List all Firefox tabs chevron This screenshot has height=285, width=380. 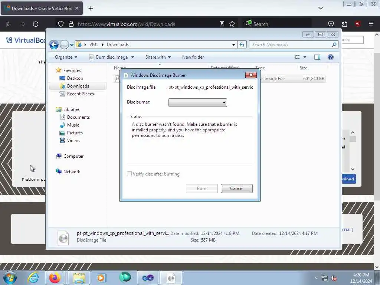(320, 8)
